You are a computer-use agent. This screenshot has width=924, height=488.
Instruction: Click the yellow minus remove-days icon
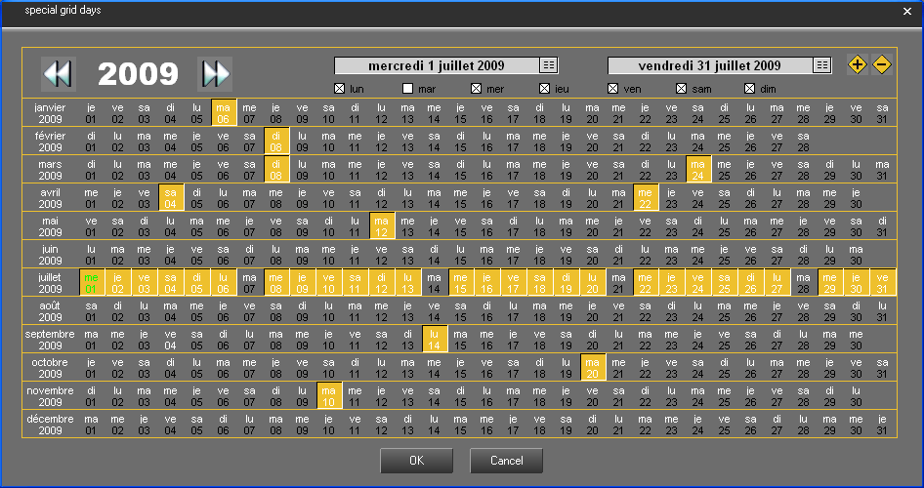882,65
